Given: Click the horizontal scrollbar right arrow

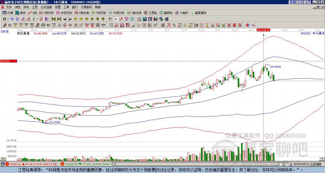Looking at the screenshot, I should coord(283,164).
